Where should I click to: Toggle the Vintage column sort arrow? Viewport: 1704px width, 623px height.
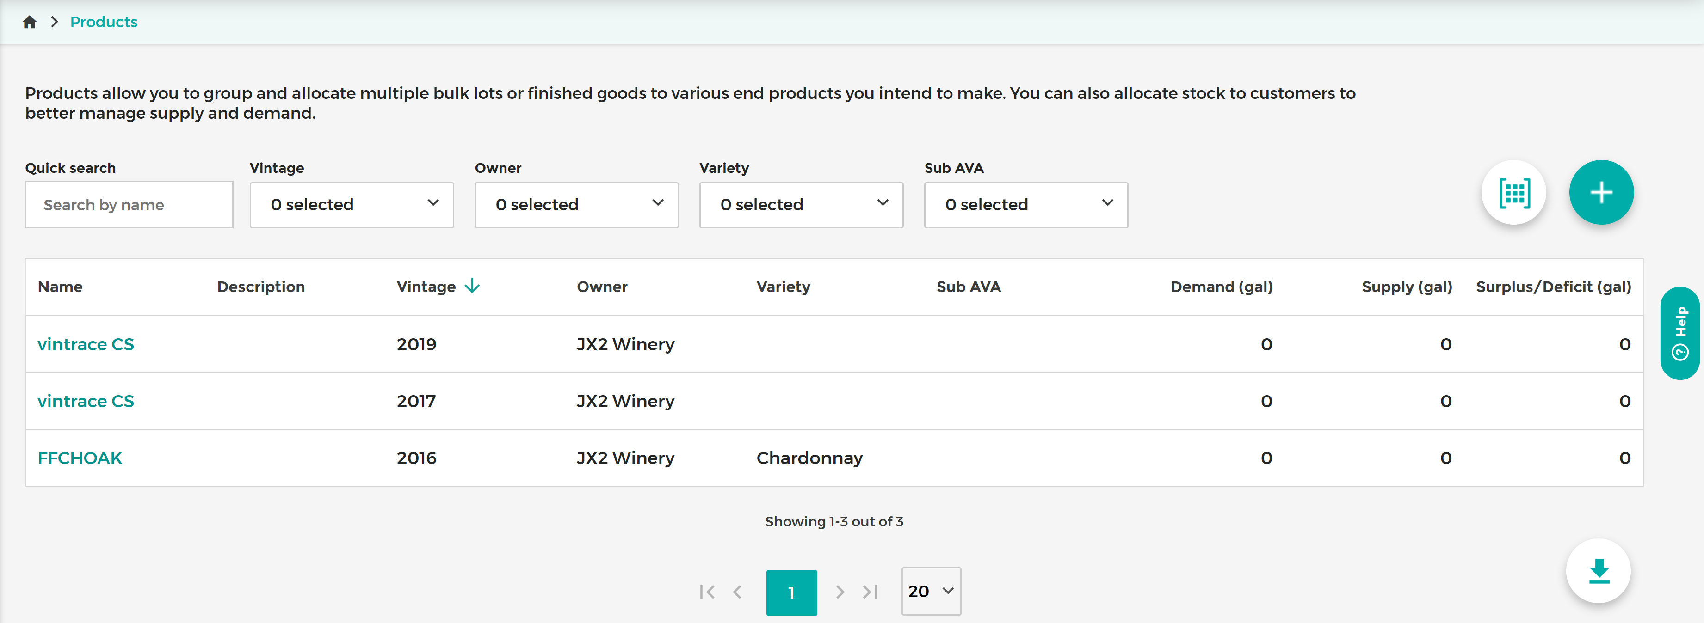coord(472,286)
